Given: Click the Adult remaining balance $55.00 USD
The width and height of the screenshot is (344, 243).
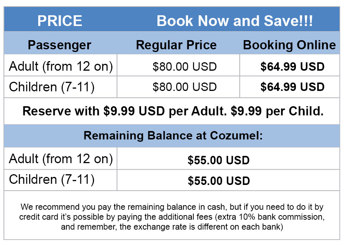Looking at the screenshot, I should (218, 160).
